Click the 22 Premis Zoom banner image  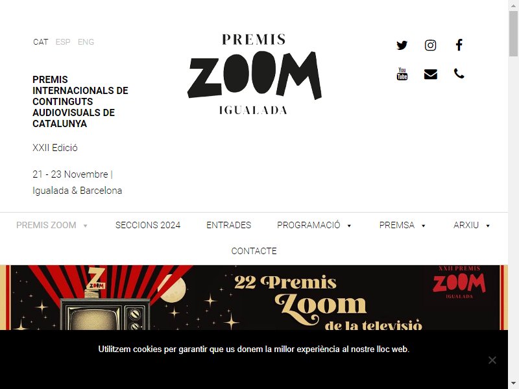click(254, 298)
